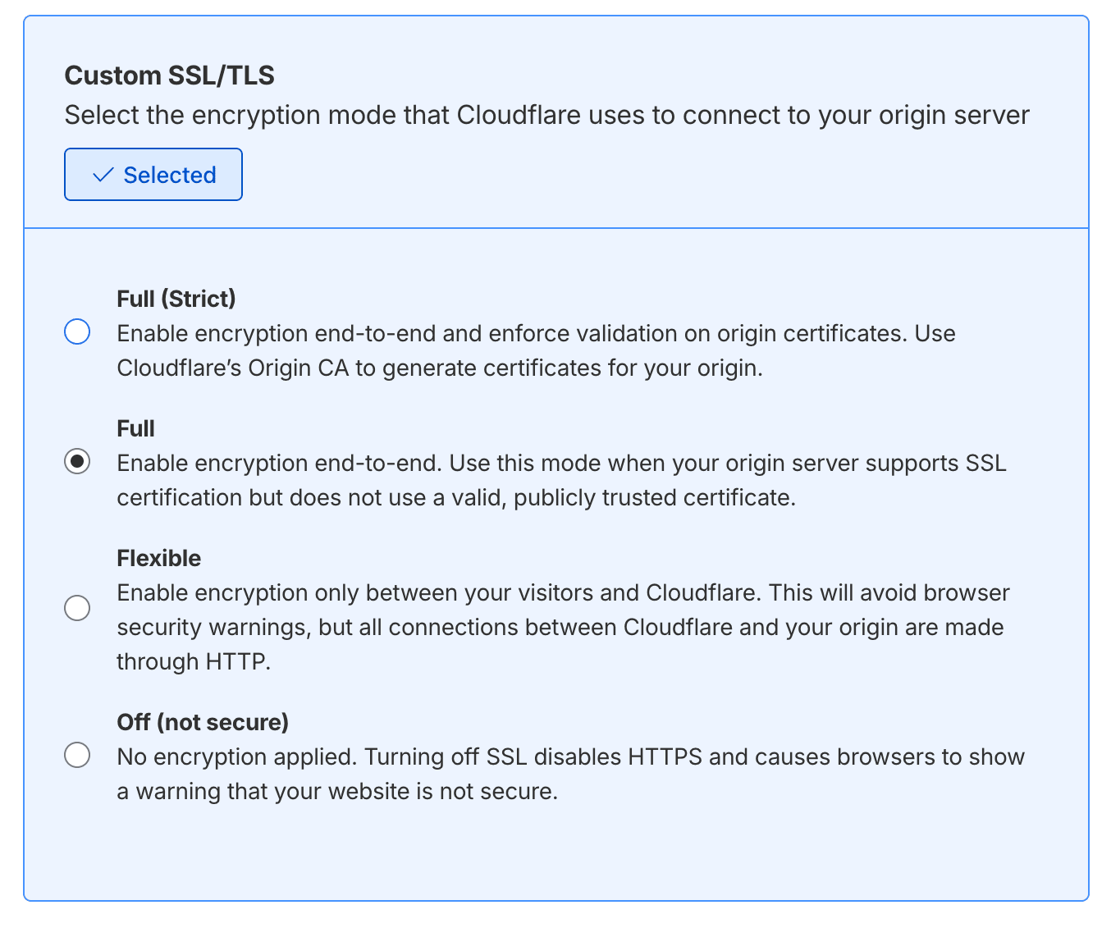Click the currently selected Full radio button
Viewport: 1111px width, 937px height.
77,462
